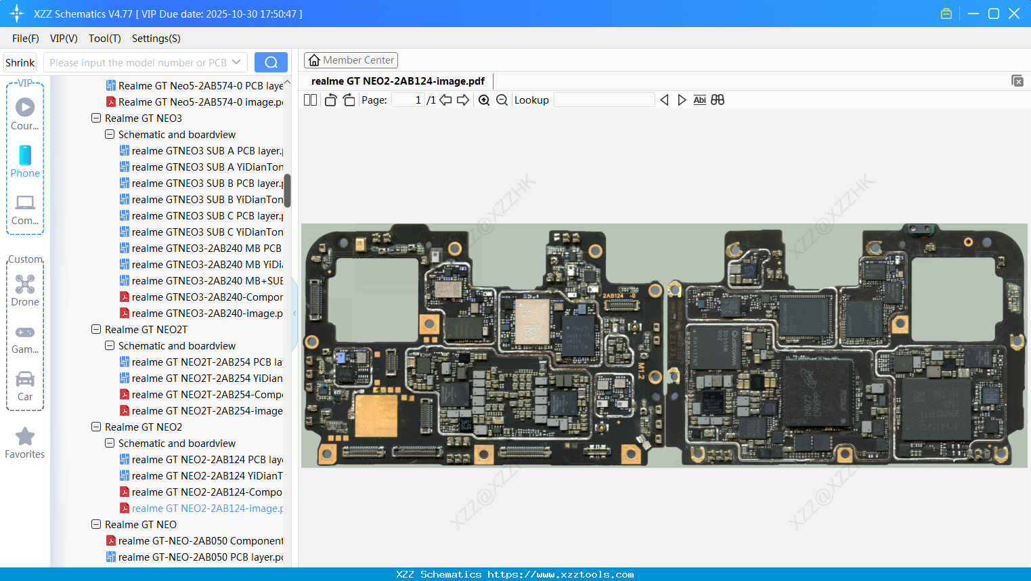Find next lookup match

click(682, 100)
